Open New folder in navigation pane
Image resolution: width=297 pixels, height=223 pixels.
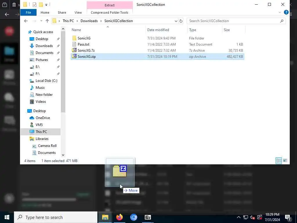click(x=44, y=95)
